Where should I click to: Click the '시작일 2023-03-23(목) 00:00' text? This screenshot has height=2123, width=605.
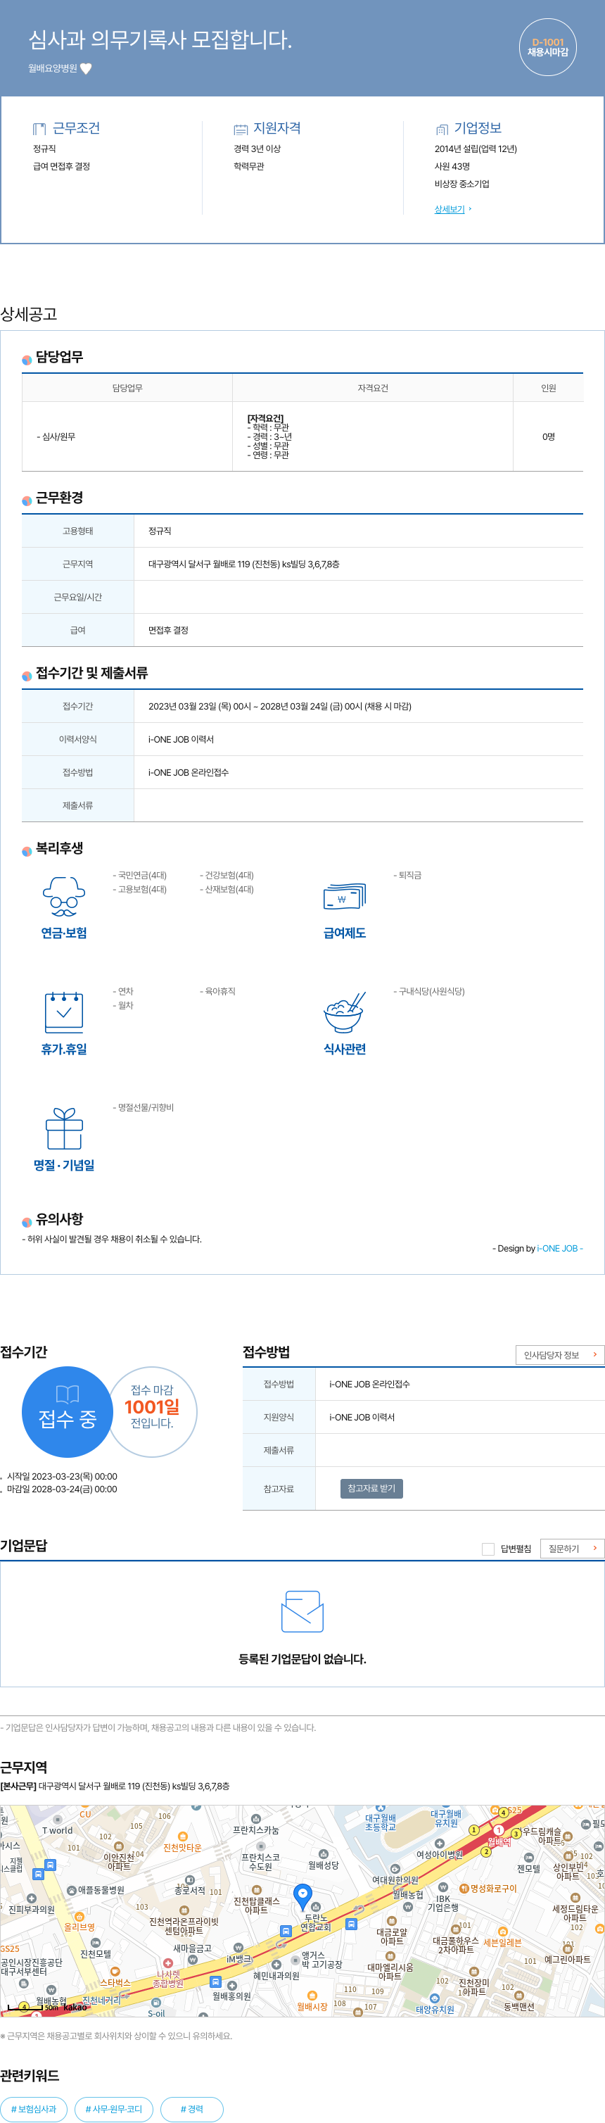[62, 1476]
